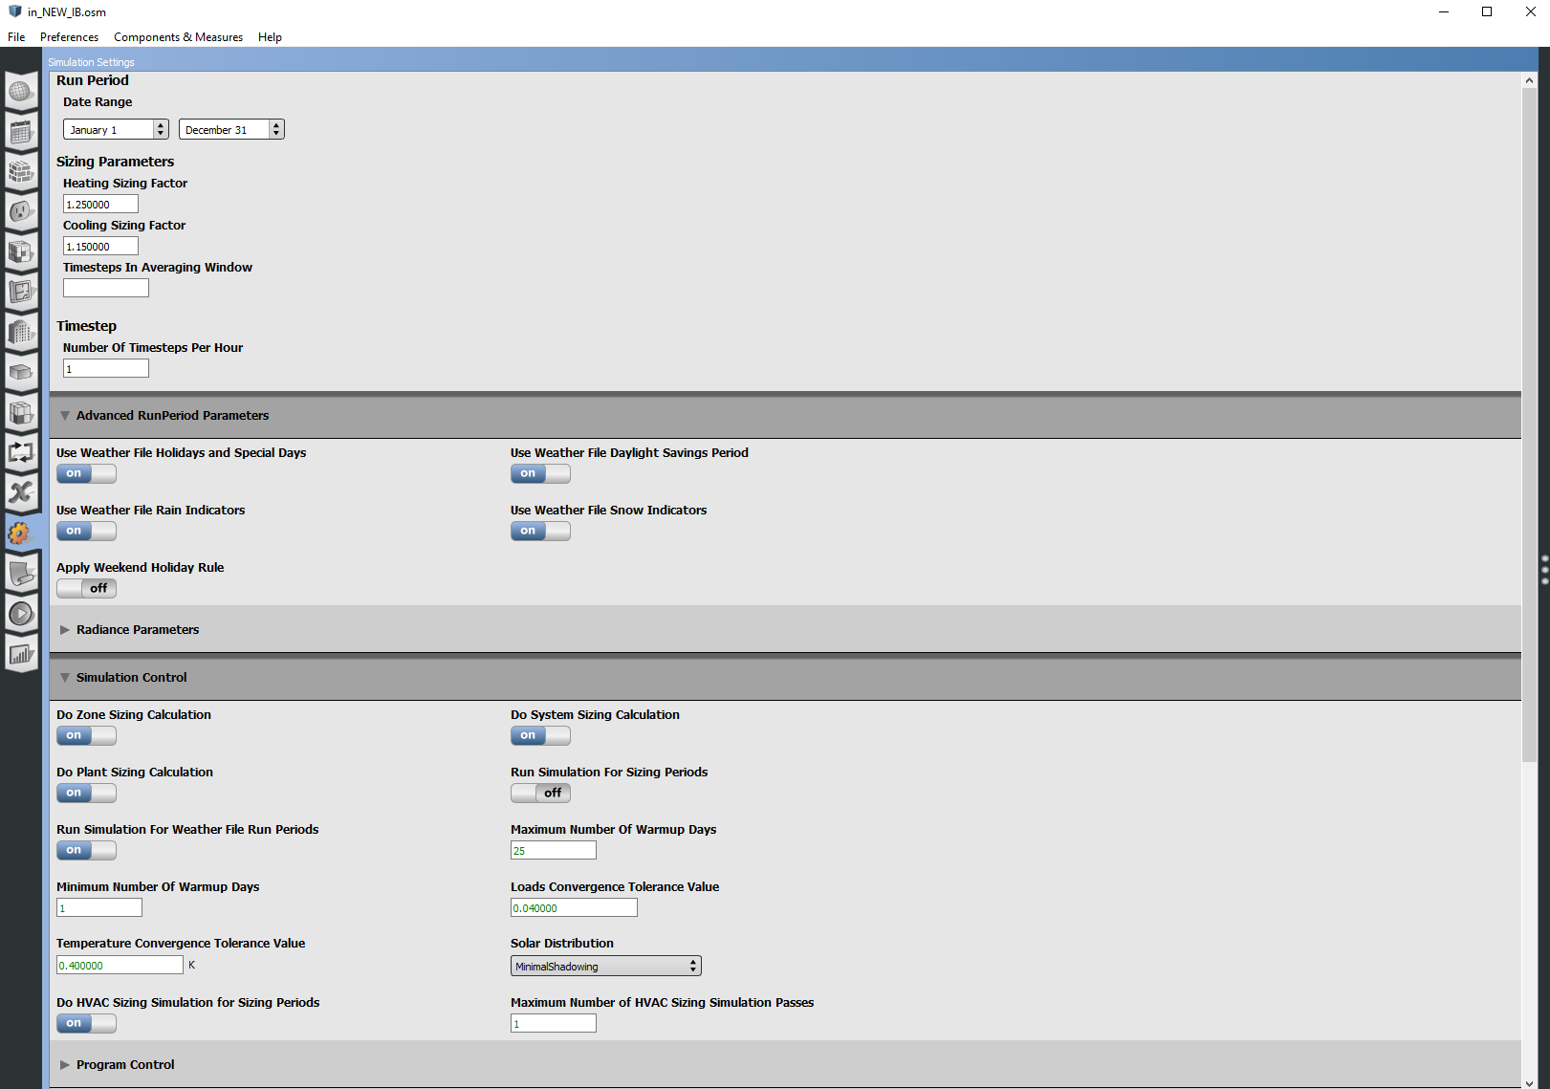Open the Spaces box icon

21,372
